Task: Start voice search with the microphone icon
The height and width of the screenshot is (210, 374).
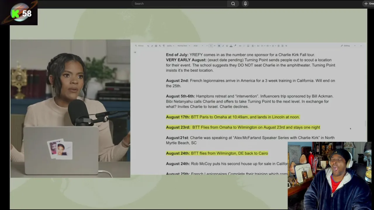Action: pos(245,3)
